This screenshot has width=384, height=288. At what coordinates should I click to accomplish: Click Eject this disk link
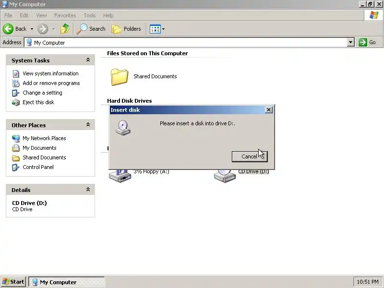38,102
